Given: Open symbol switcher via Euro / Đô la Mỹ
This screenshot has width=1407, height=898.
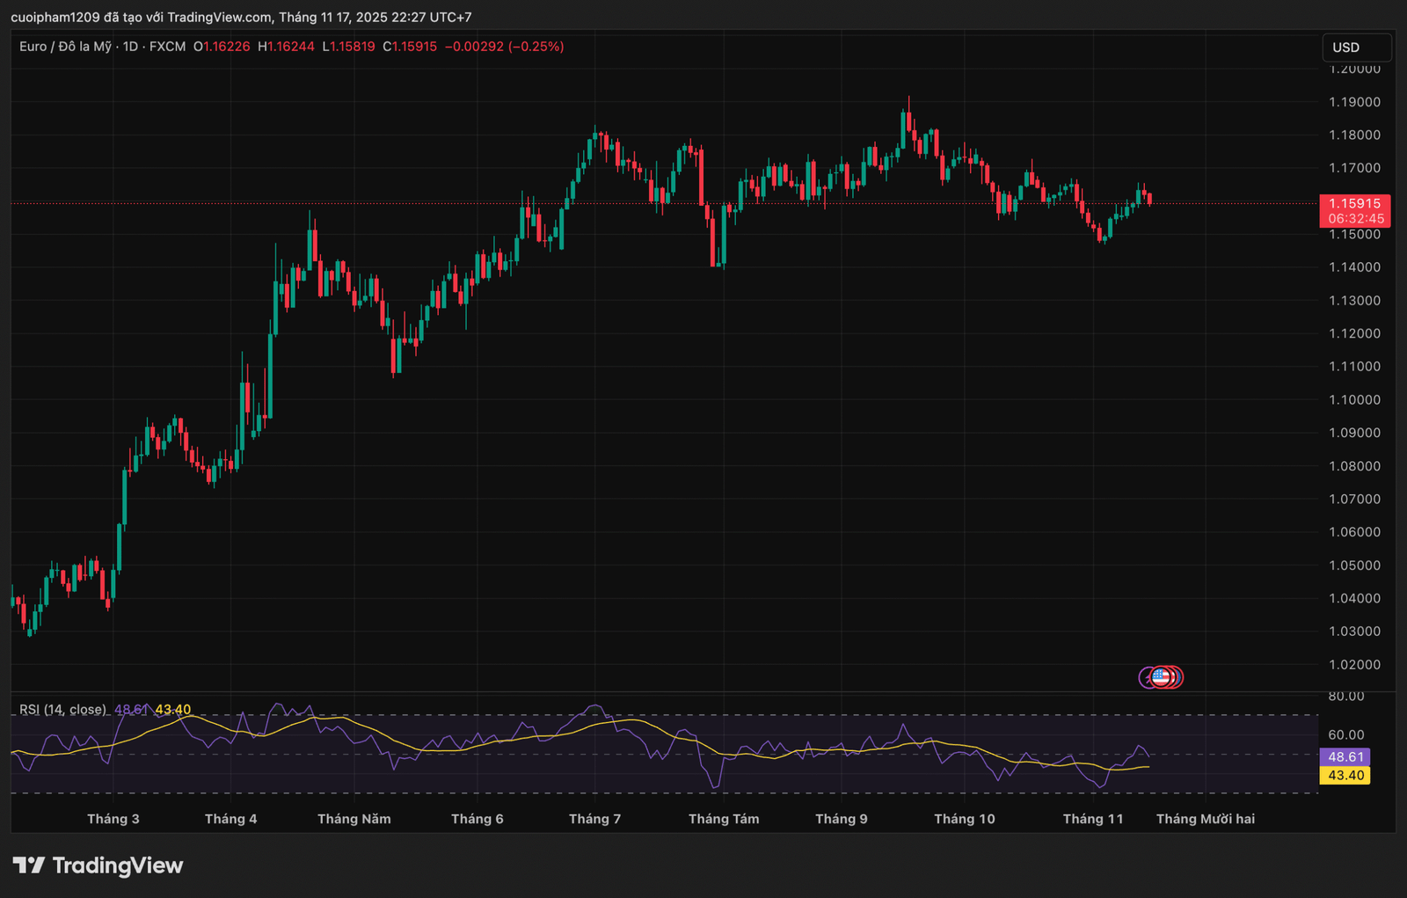Looking at the screenshot, I should pos(68,47).
